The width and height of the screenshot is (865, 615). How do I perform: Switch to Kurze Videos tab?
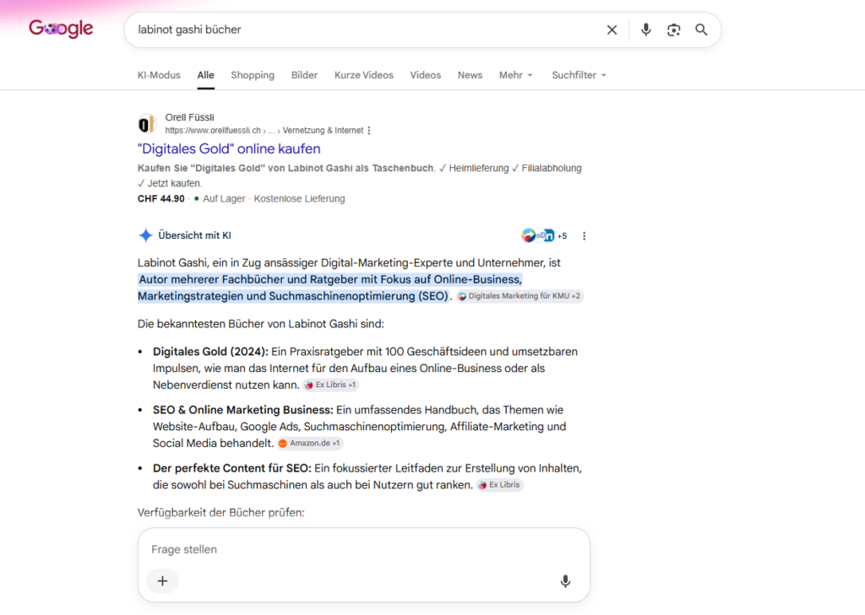[x=363, y=75]
